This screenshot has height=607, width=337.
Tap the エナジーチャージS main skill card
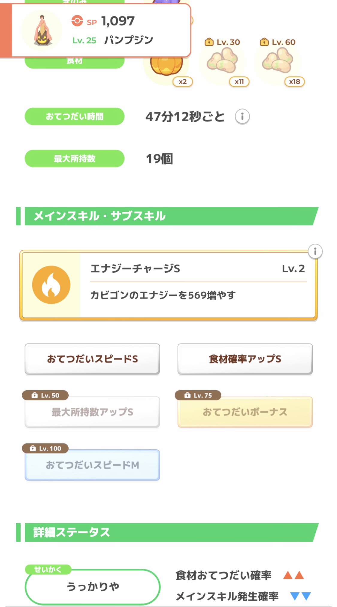(198, 285)
